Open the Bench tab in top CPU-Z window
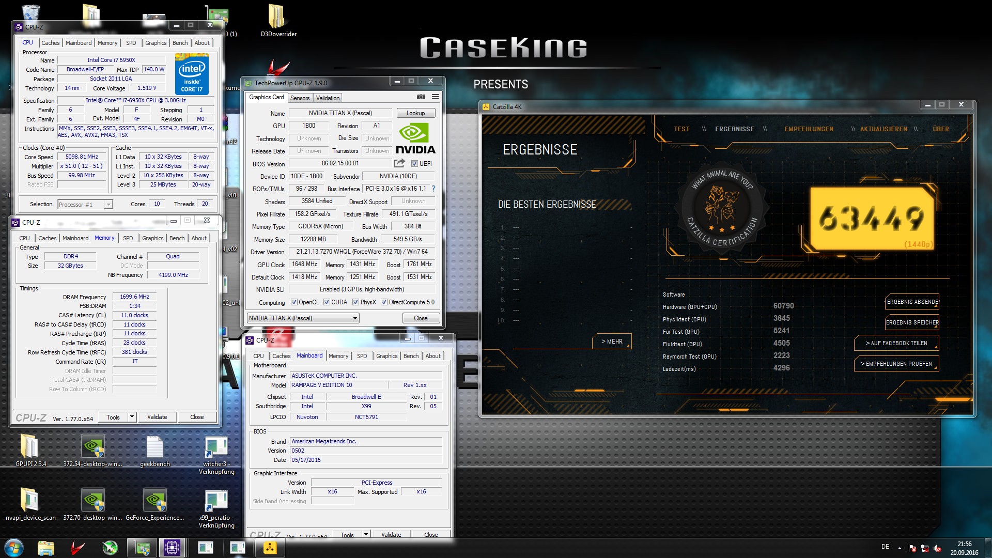Viewport: 992px width, 558px height. (180, 43)
